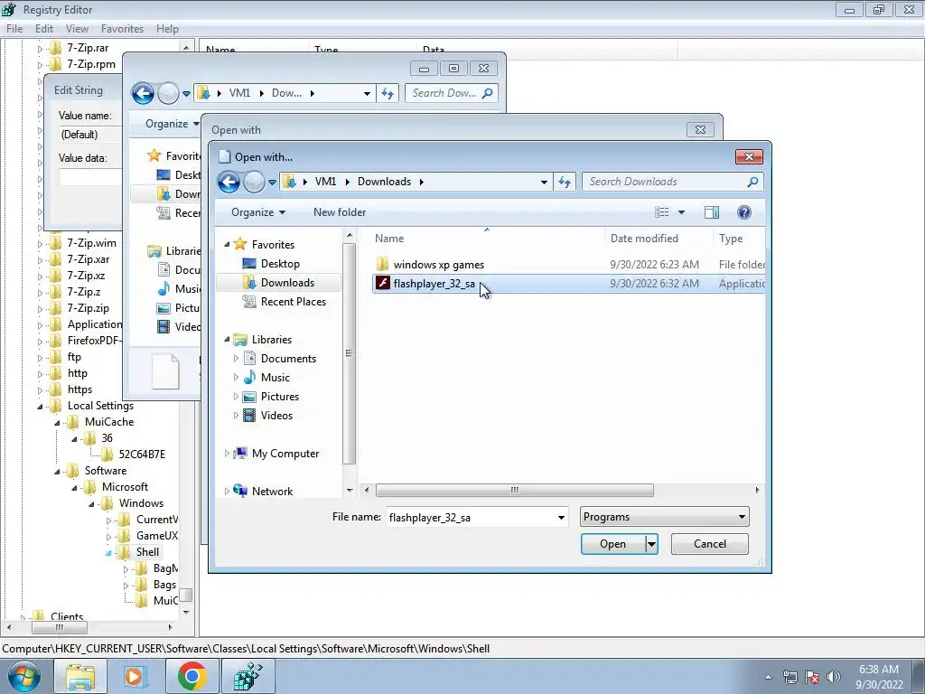This screenshot has height=694, width=925.
Task: Open Registry Editor File menu
Action: (14, 29)
